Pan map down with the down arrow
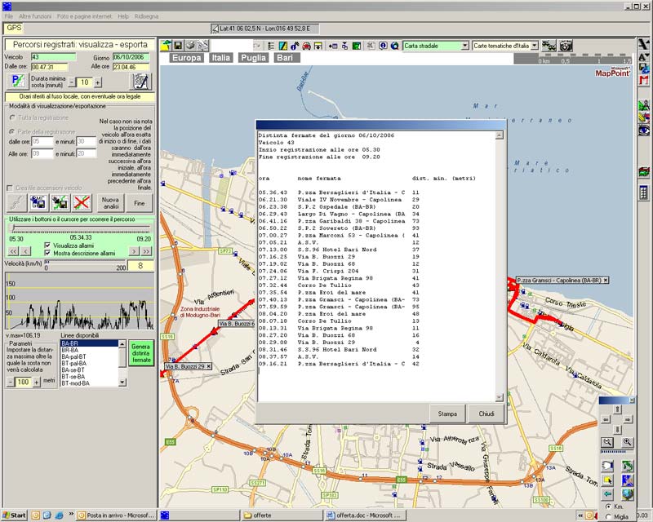Screen dimensions: 653x522 [617, 429]
